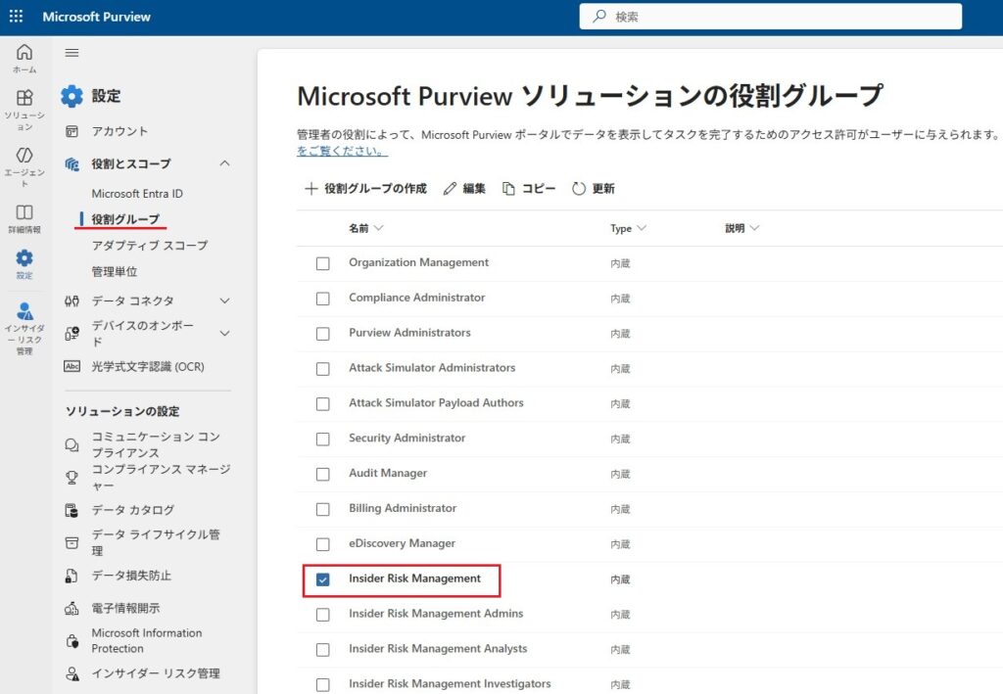The width and height of the screenshot is (1003, 694).
Task: Click the account (アカウント) icon
Action: (72, 131)
